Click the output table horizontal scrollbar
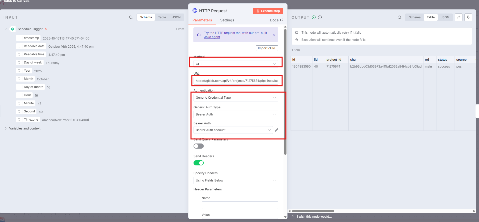479x222 pixels. point(313,211)
